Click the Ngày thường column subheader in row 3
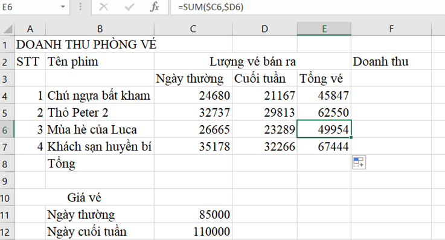 tap(193, 79)
